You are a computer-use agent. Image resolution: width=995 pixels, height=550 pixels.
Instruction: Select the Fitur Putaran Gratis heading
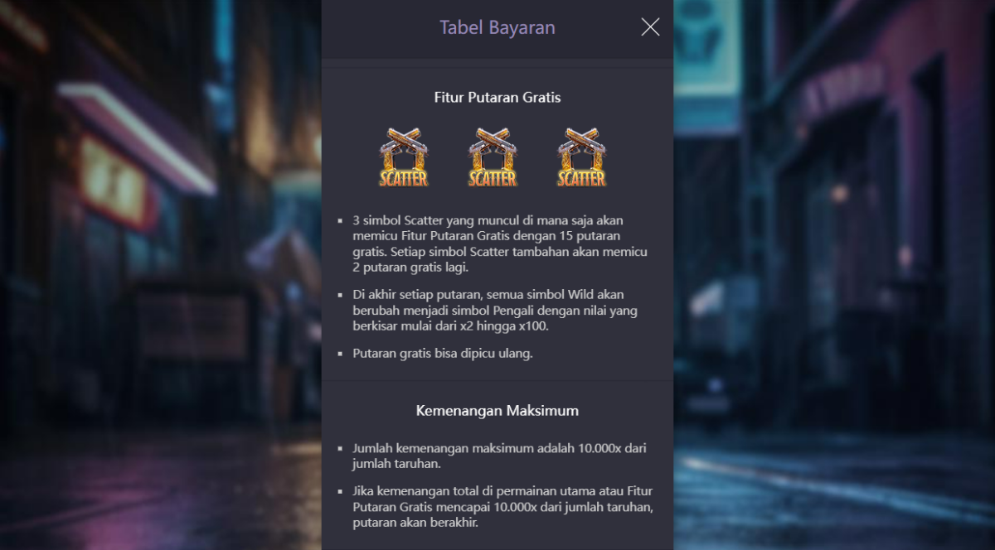(498, 97)
